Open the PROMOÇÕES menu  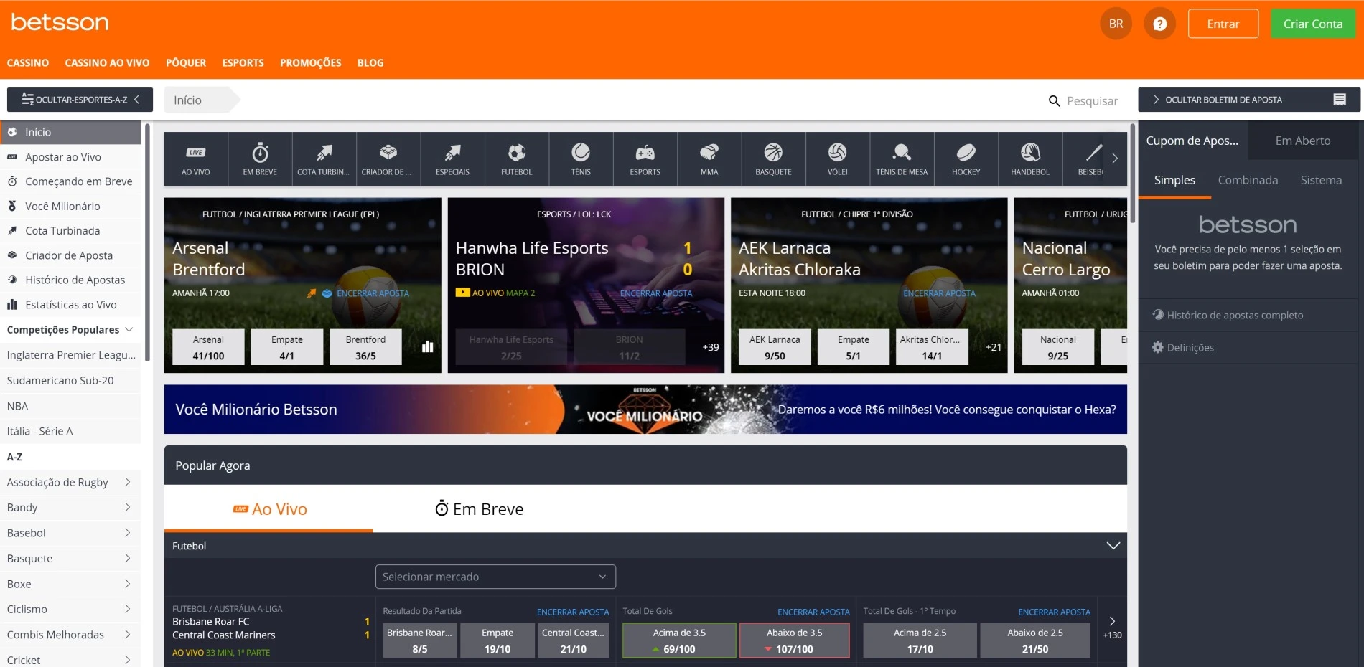[310, 63]
